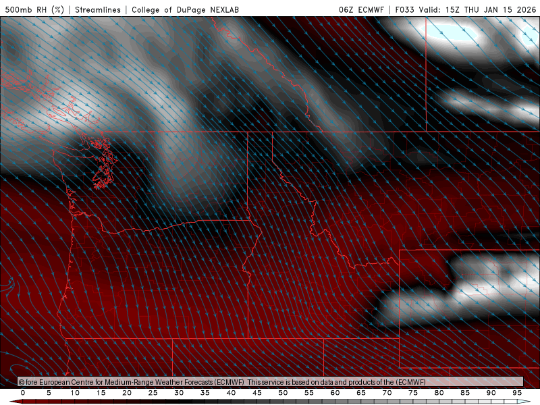
Task: Click the '30' value on the color scale
Action: pyautogui.click(x=179, y=393)
